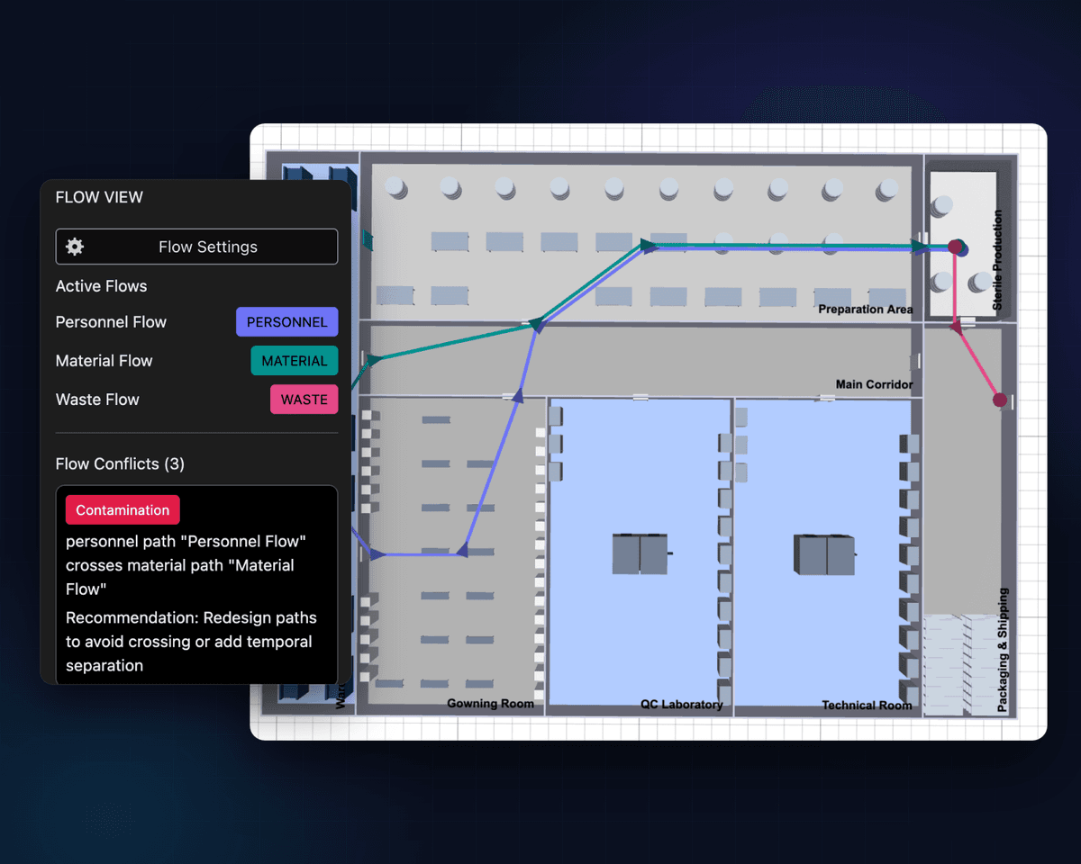
Task: Toggle the WASTE flow badge
Action: click(304, 400)
